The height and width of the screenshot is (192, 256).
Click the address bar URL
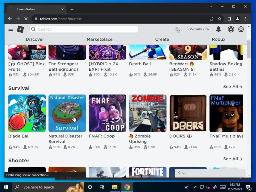[x=61, y=19]
